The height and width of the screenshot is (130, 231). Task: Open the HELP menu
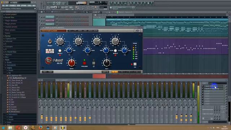[x=34, y=6]
